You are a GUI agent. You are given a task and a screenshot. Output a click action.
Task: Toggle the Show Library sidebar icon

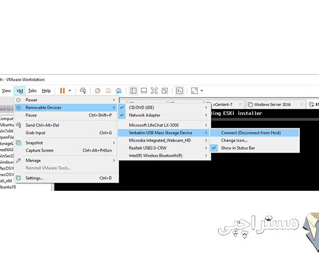coord(133,91)
